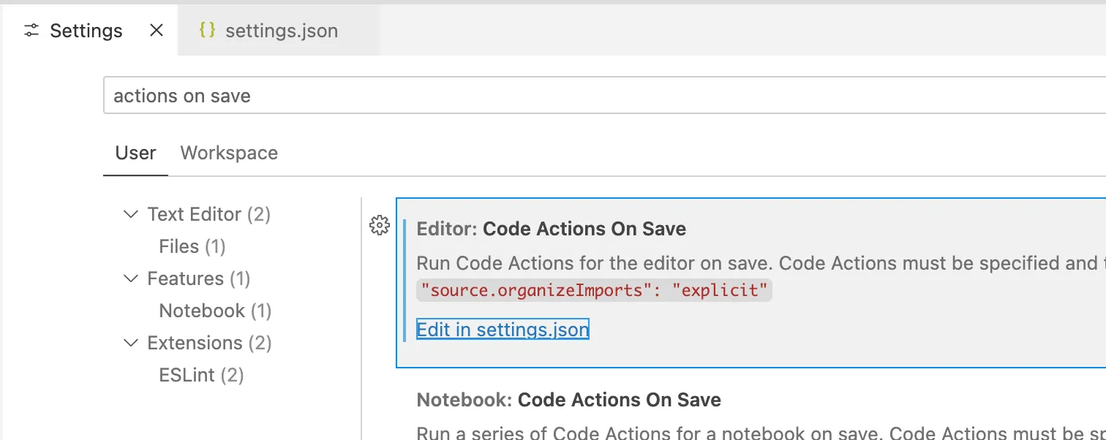Select Notebook (1) in settings tree
The height and width of the screenshot is (440, 1106).
click(216, 311)
